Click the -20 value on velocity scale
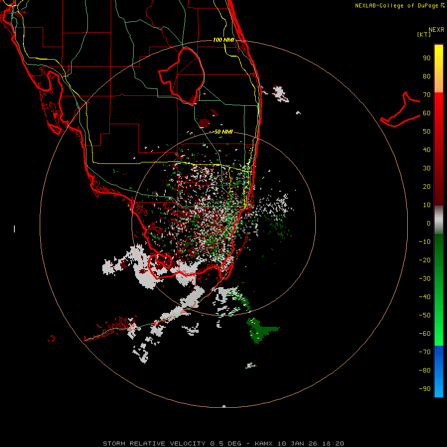Viewport: 447px width, 447px height. (x=425, y=260)
